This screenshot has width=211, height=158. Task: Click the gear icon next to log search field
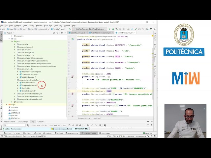(28, 125)
